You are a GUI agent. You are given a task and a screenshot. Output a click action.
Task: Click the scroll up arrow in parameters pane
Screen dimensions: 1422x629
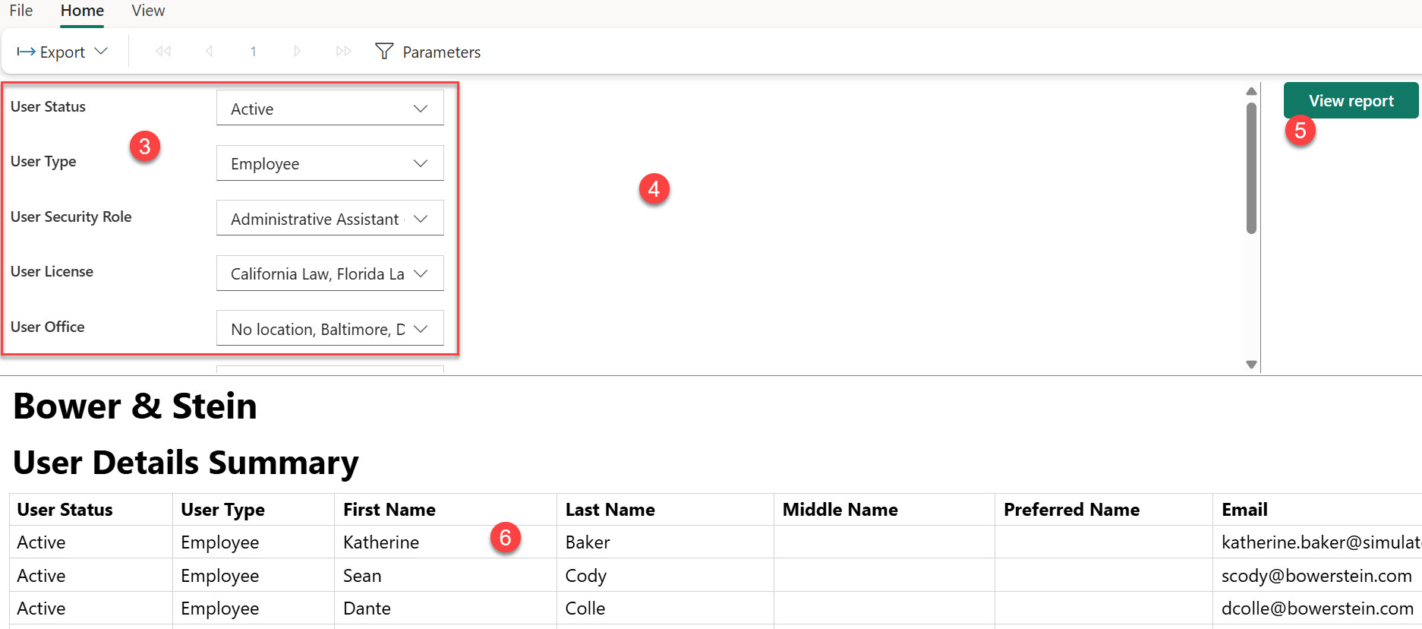click(1251, 91)
